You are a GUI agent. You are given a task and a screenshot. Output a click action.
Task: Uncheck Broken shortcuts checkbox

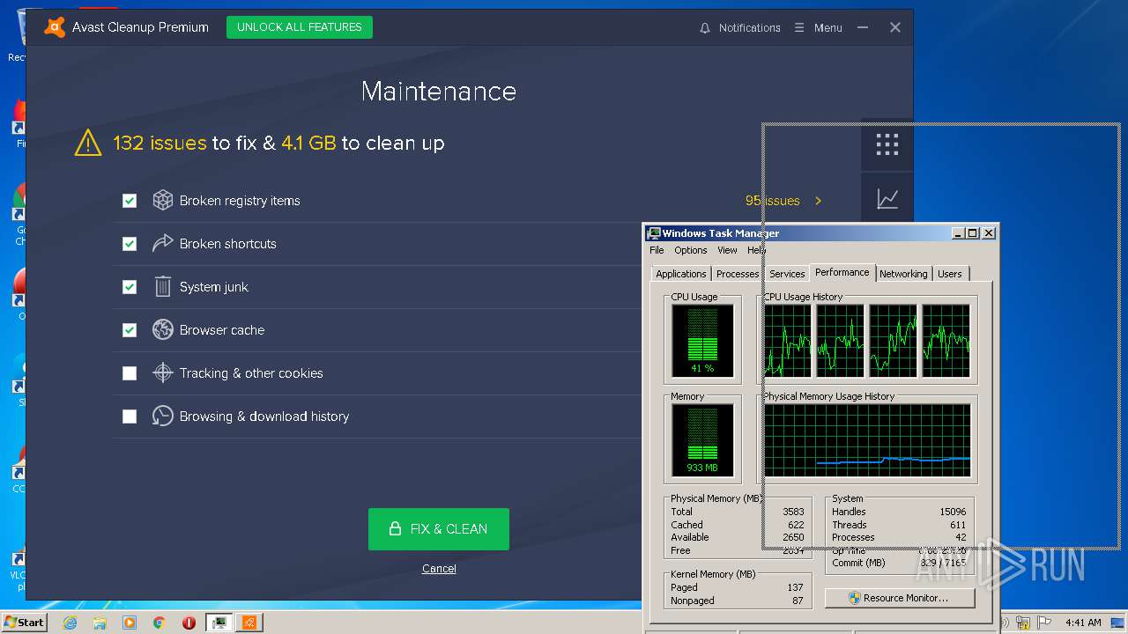click(130, 244)
